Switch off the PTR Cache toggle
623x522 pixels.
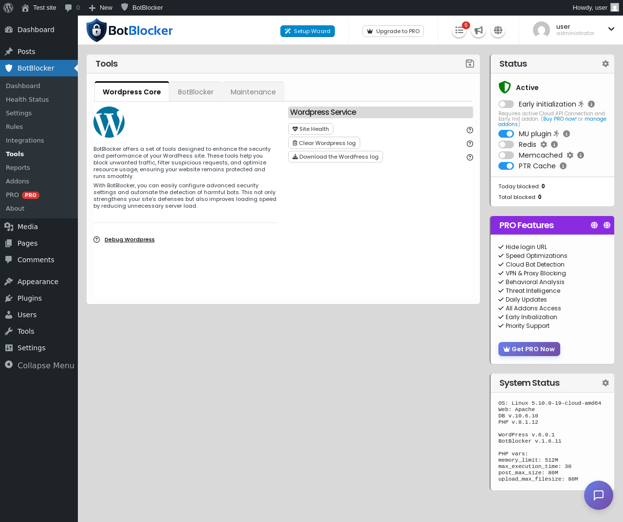(506, 166)
